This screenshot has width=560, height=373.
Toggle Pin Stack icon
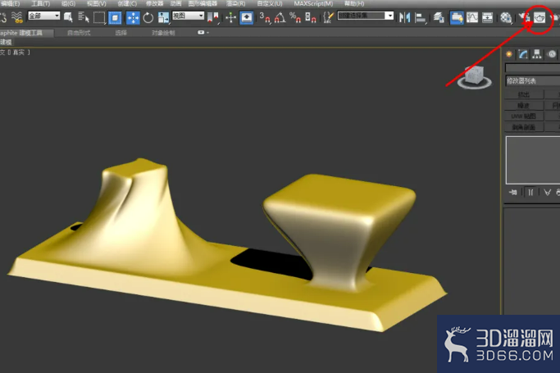tap(513, 193)
